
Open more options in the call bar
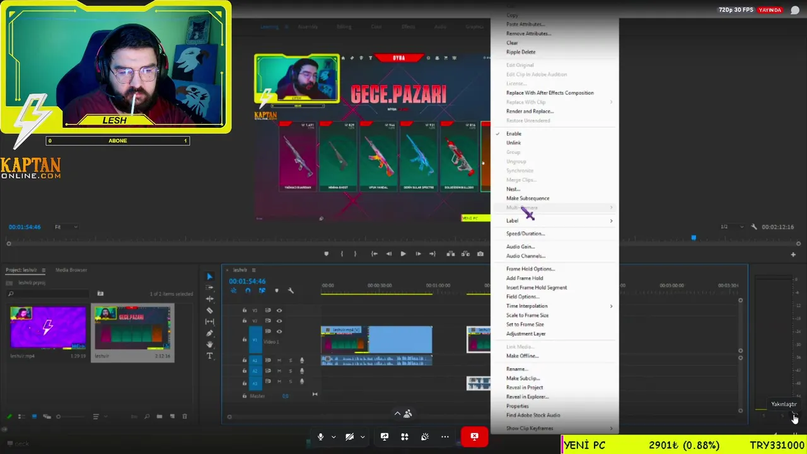point(445,436)
